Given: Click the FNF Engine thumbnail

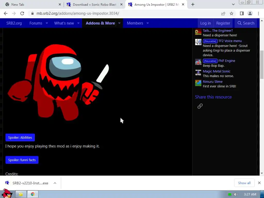Looking at the screenshot, I should [x=198, y=62].
